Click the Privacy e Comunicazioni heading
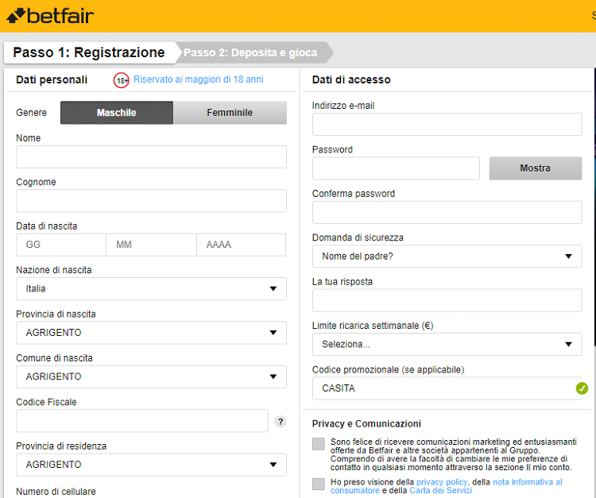 click(x=366, y=424)
